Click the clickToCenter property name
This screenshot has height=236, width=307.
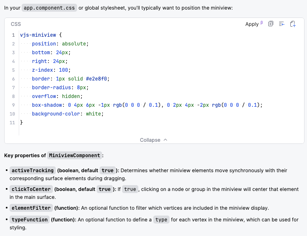31,189
